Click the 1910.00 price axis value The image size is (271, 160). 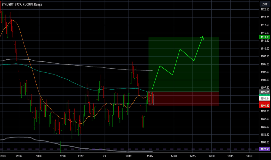point(265,49)
